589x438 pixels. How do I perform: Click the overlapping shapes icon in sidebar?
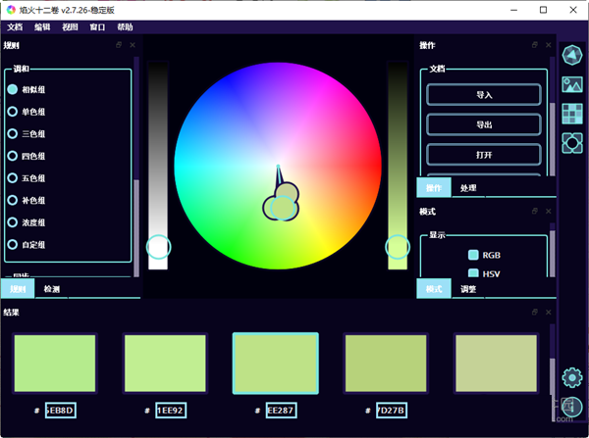(x=572, y=142)
